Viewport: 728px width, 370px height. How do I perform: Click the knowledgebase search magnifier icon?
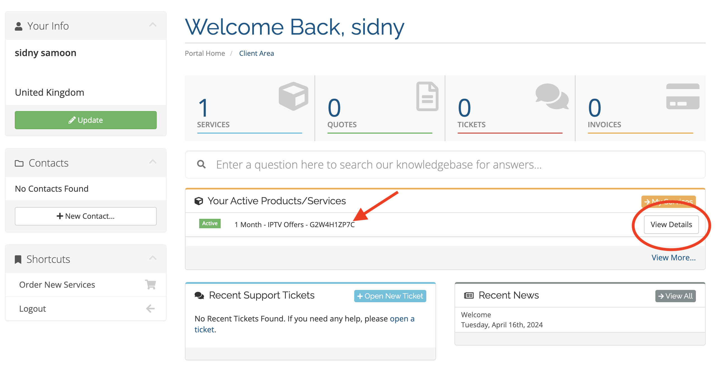(201, 164)
